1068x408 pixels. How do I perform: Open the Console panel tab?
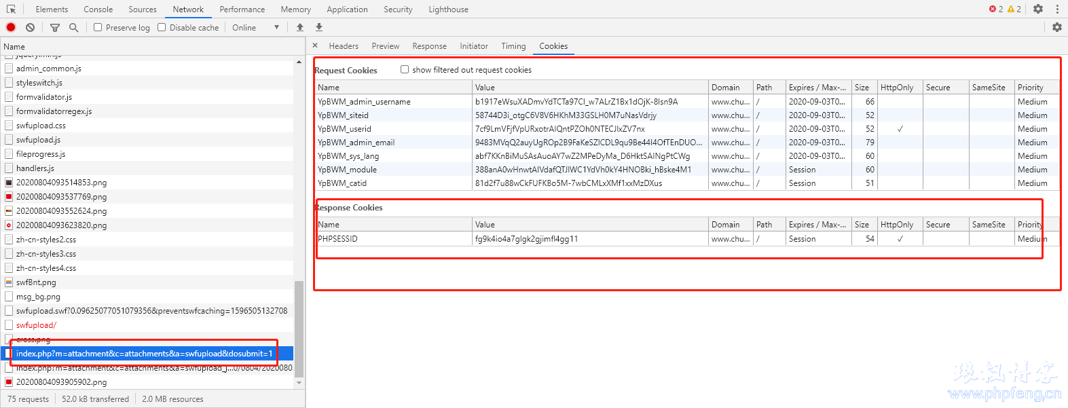coord(98,10)
